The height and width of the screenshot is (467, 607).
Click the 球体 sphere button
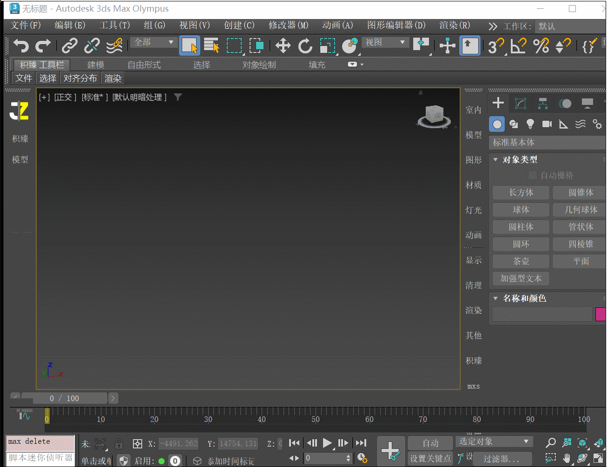(521, 210)
